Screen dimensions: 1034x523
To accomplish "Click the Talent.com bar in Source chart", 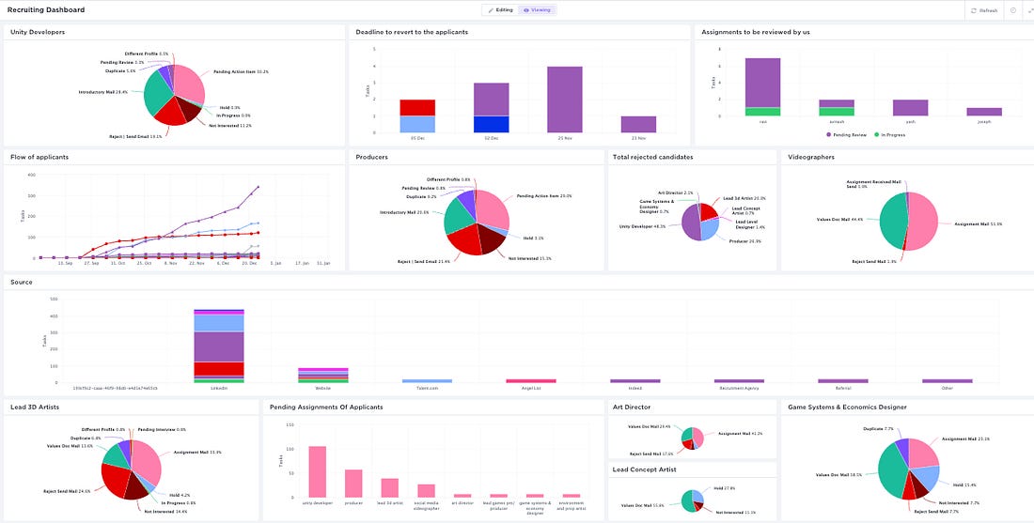I will 427,381.
